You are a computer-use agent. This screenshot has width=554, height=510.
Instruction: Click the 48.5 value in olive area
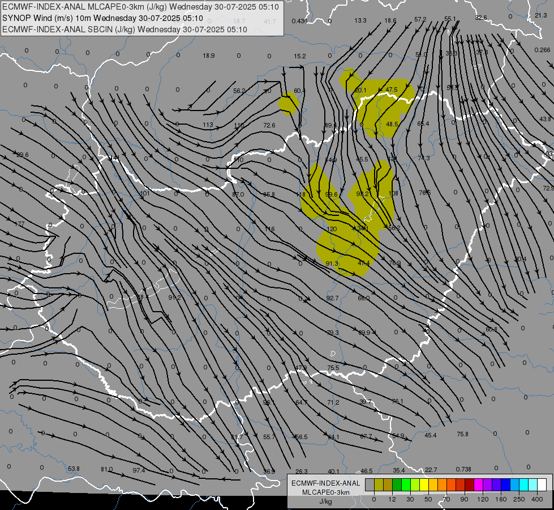pos(392,124)
